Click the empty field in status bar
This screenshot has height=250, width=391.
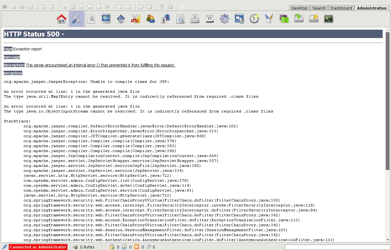336,247
